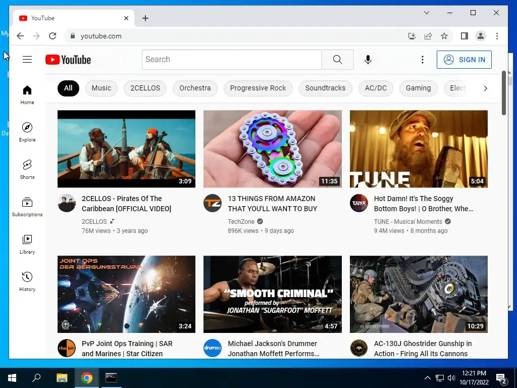Click install app icon in address bar
This screenshot has height=388, width=517.
(x=412, y=36)
